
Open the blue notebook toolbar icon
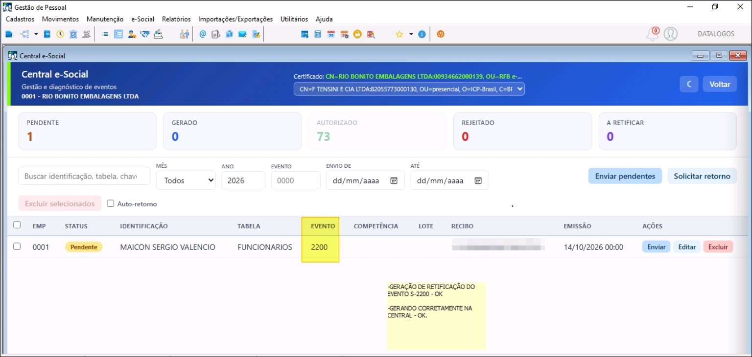(x=47, y=34)
